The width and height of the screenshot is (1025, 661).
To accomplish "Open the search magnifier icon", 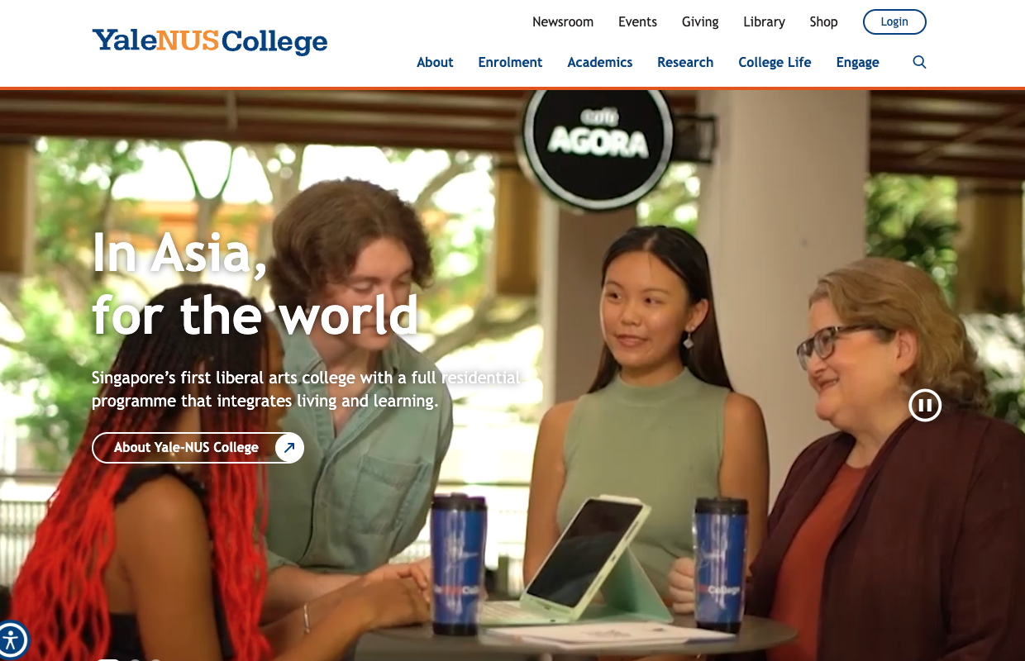I will 919,62.
